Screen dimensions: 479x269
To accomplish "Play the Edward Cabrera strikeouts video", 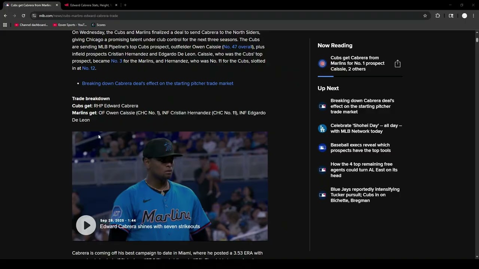I will pos(86,225).
